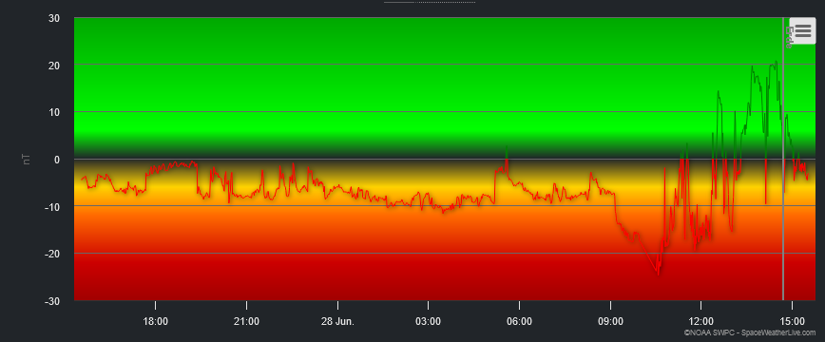
Task: Click the '18:00' time axis label
Action: tap(155, 321)
